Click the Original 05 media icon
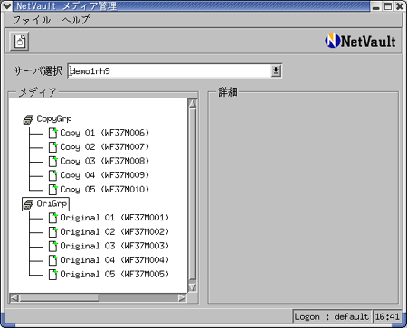The height and width of the screenshot is (328, 407). point(53,275)
